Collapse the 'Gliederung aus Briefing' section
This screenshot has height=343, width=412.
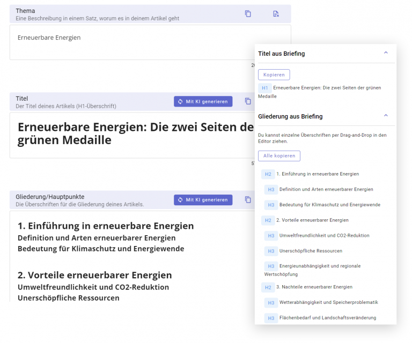pyautogui.click(x=386, y=116)
